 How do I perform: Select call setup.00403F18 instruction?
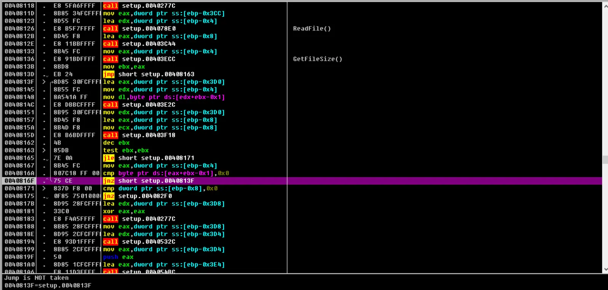click(139, 135)
